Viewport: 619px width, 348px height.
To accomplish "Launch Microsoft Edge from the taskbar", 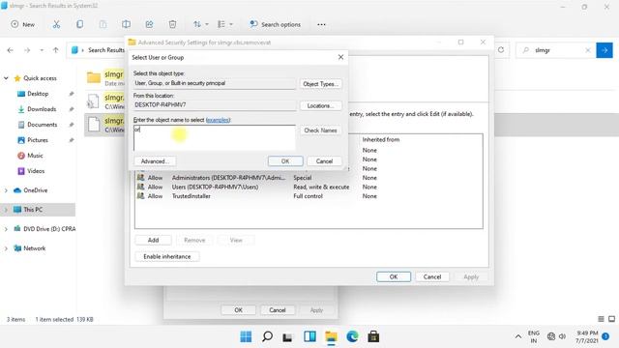I will [352, 336].
